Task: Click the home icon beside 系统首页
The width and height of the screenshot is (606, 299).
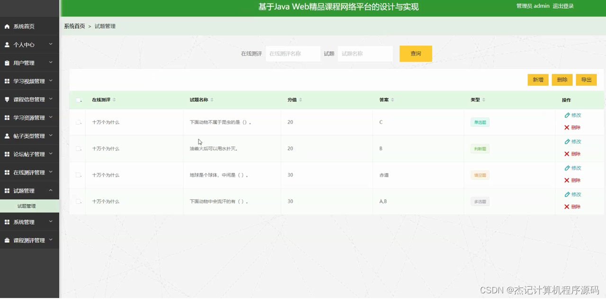Action: [x=7, y=26]
